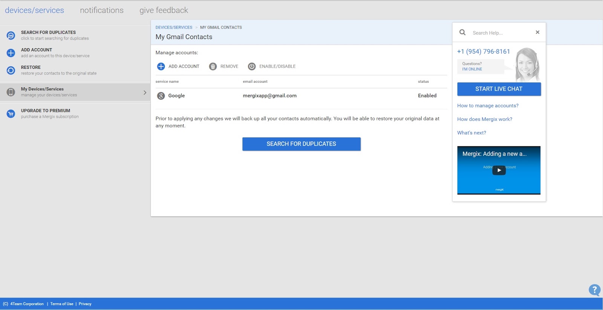Click the Upgrade to Premium cart icon
The width and height of the screenshot is (603, 310).
pyautogui.click(x=11, y=114)
